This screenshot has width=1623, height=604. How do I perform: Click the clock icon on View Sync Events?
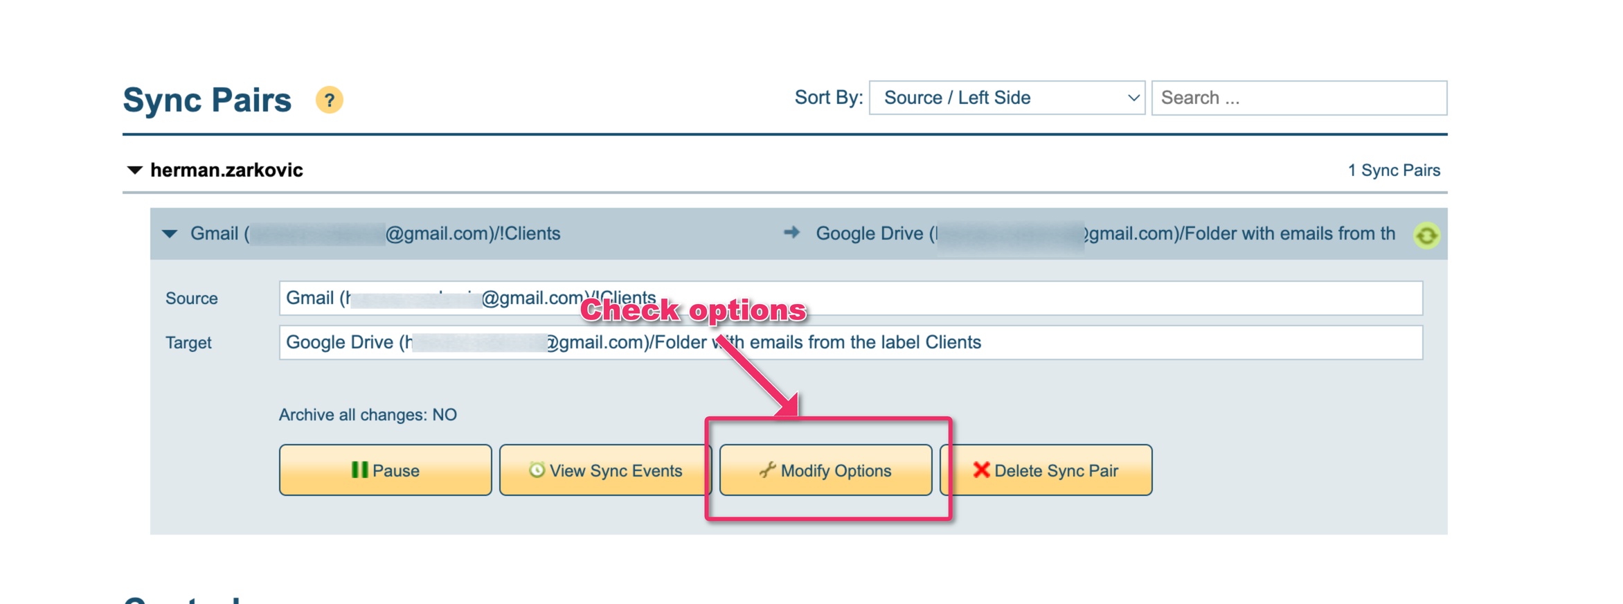tap(537, 470)
